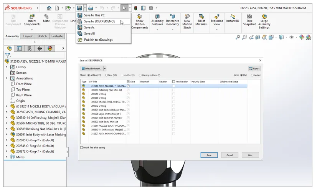Screen dimensions: 317x190
Task: Expand the Mates tree node
Action: [x=6, y=157]
